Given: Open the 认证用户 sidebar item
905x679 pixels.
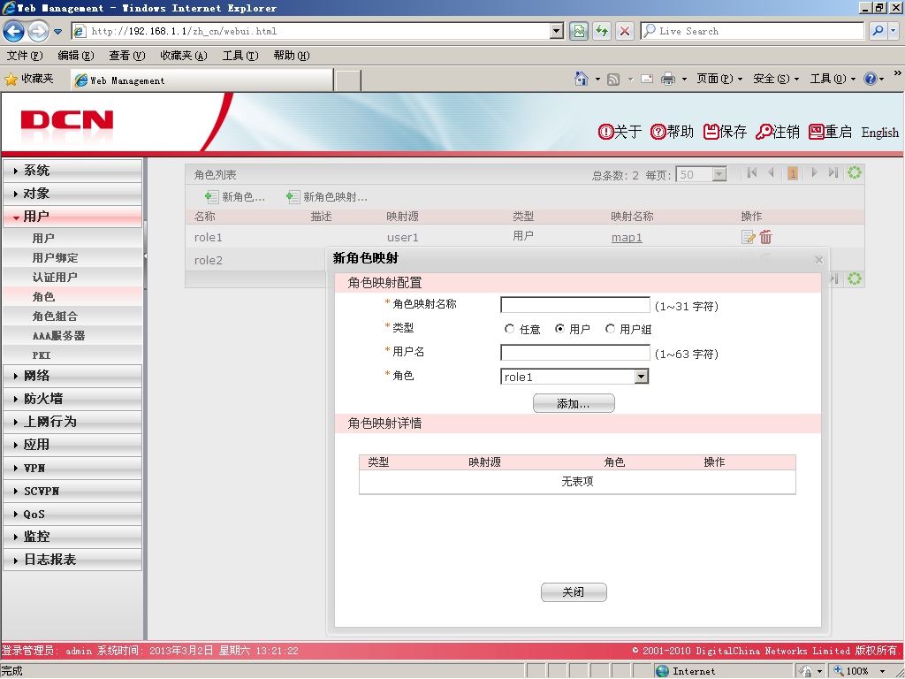Looking at the screenshot, I should coord(72,277).
